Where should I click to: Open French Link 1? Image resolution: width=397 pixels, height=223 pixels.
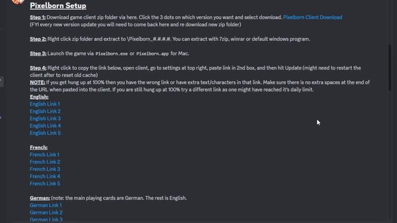point(45,154)
